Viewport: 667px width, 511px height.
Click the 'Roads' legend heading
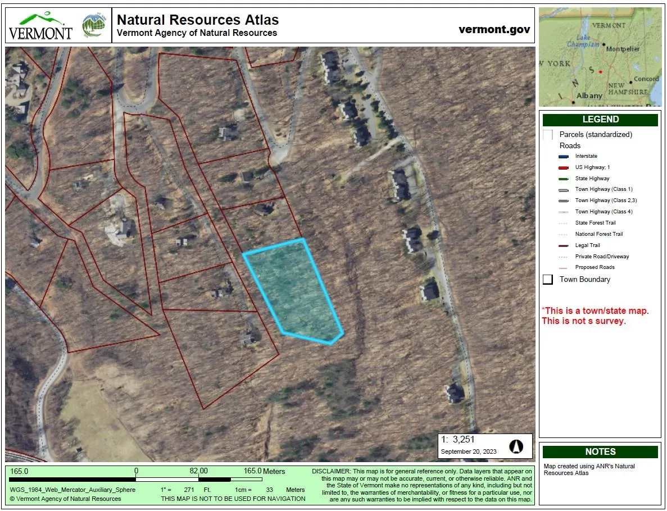[x=570, y=145]
